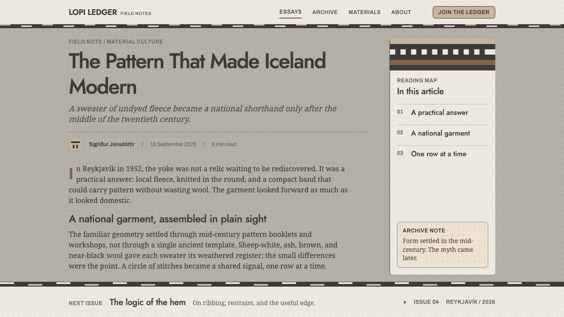Click the Issue 04 label in footer

(426, 302)
